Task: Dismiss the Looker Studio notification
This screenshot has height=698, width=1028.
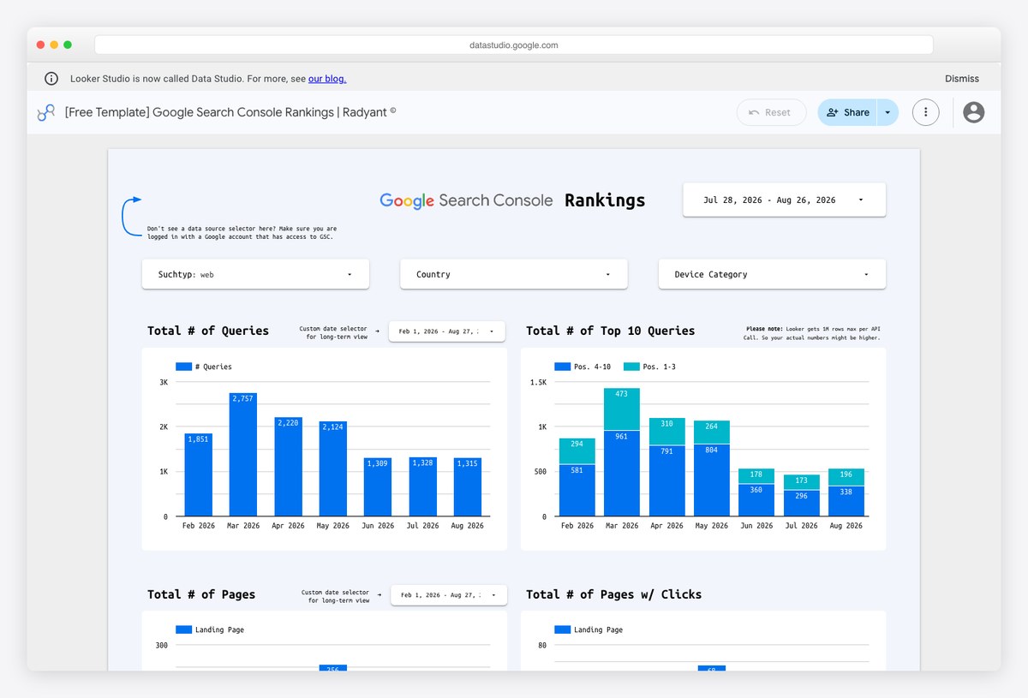Action: pyautogui.click(x=961, y=79)
